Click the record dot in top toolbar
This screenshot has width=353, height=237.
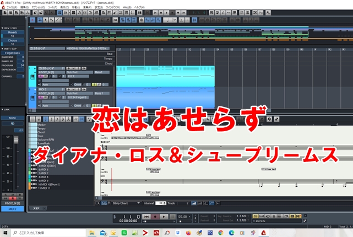coord(178,13)
